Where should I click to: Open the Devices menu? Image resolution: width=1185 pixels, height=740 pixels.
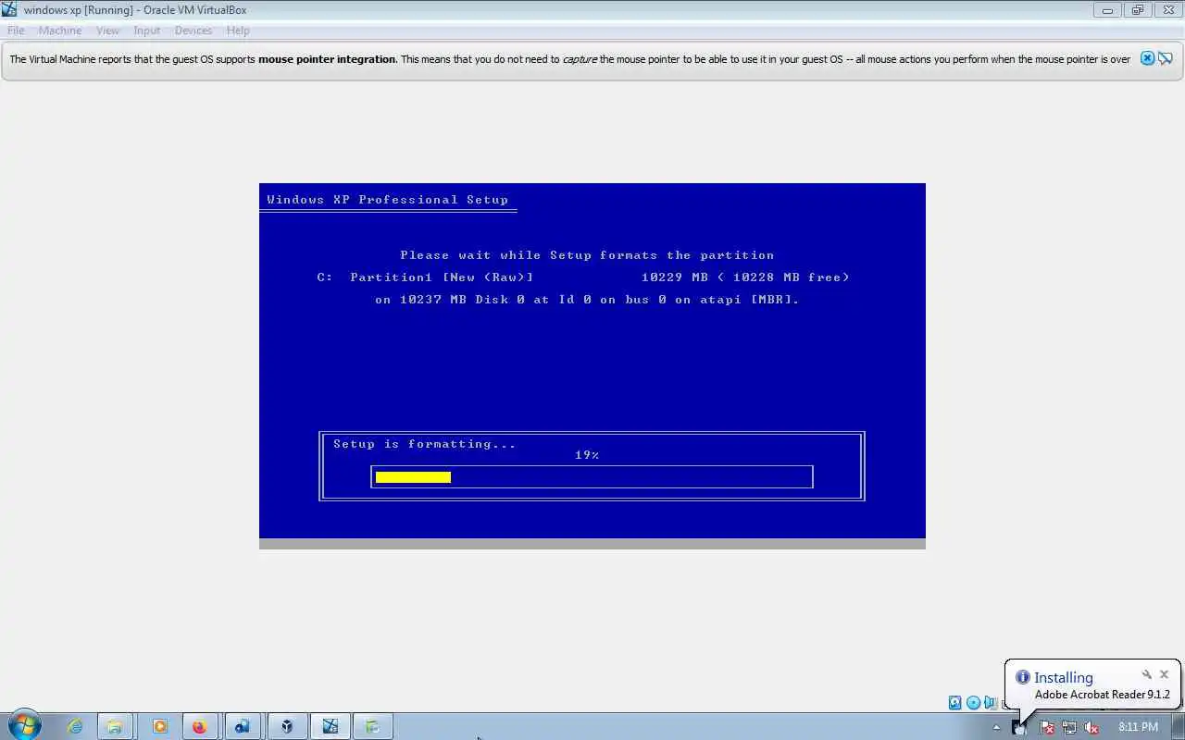(193, 31)
